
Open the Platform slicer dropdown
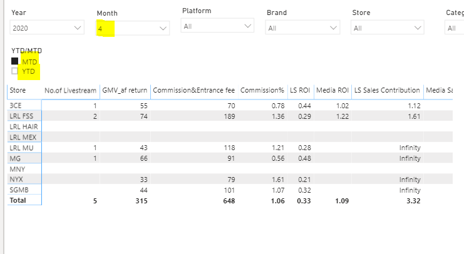(217, 26)
